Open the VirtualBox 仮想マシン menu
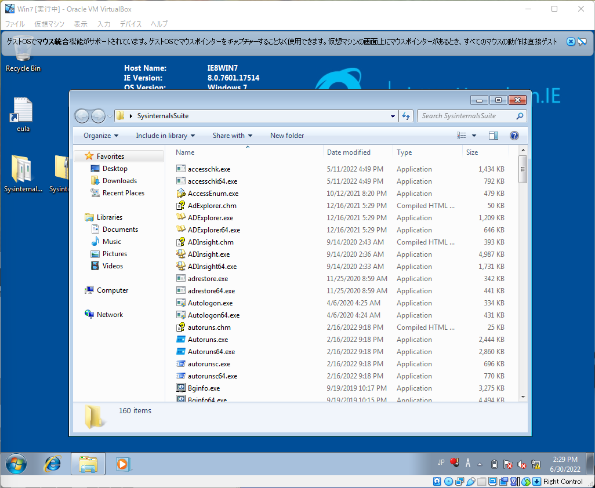This screenshot has height=488, width=595. 49,24
